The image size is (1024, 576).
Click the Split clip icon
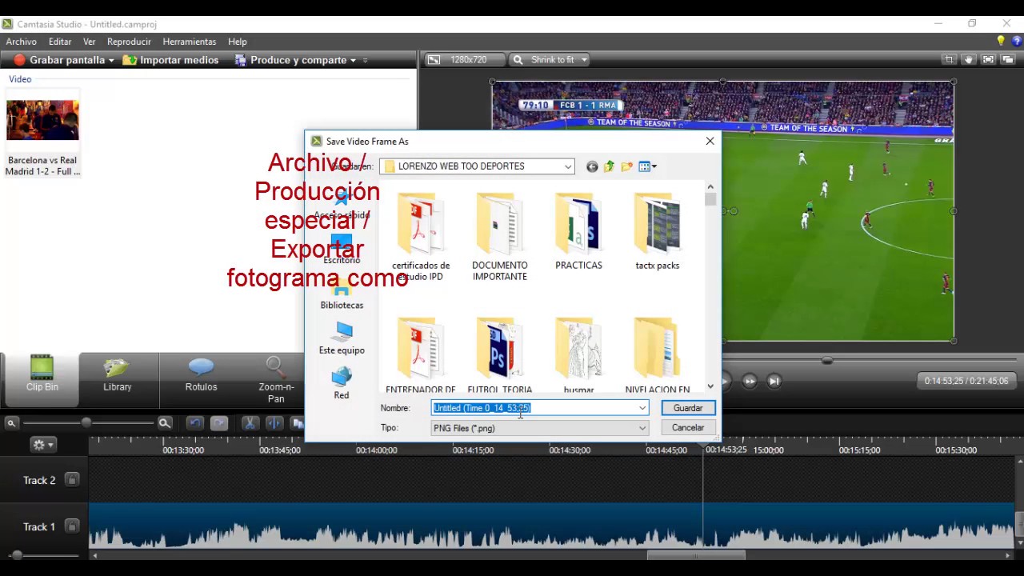[274, 423]
